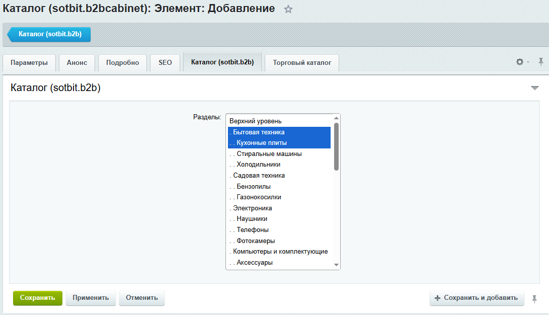This screenshot has width=549, height=315.
Task: Select Садовая техника section
Action: click(x=279, y=175)
